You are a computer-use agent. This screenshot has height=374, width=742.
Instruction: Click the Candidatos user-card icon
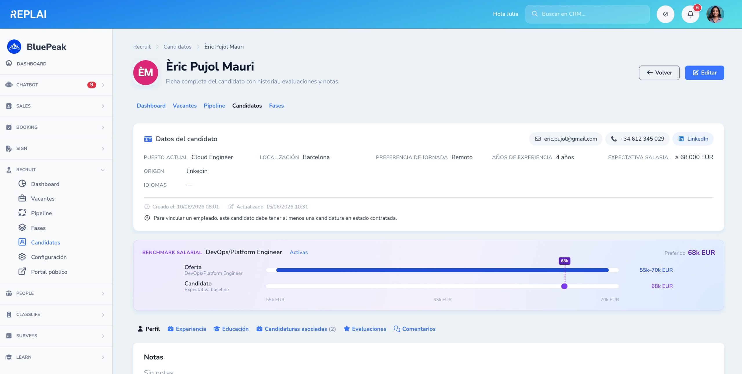point(22,242)
